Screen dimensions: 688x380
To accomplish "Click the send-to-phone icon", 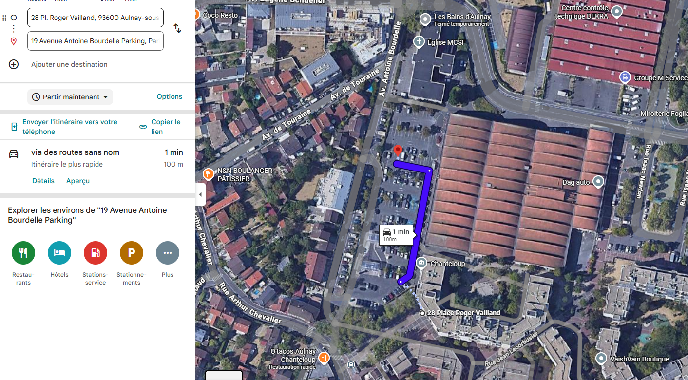I will click(14, 127).
